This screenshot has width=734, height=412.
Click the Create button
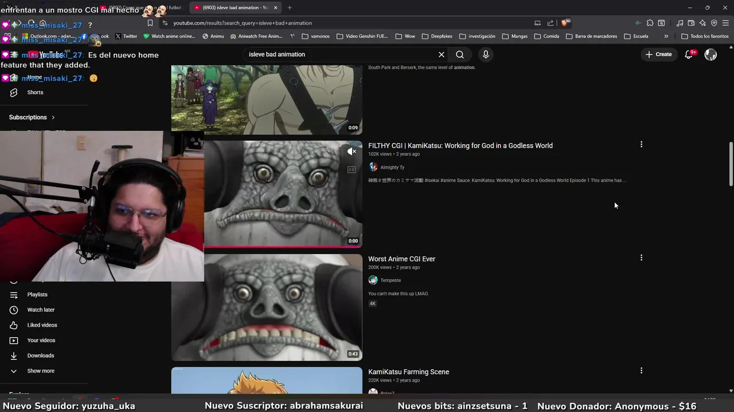pos(658,54)
